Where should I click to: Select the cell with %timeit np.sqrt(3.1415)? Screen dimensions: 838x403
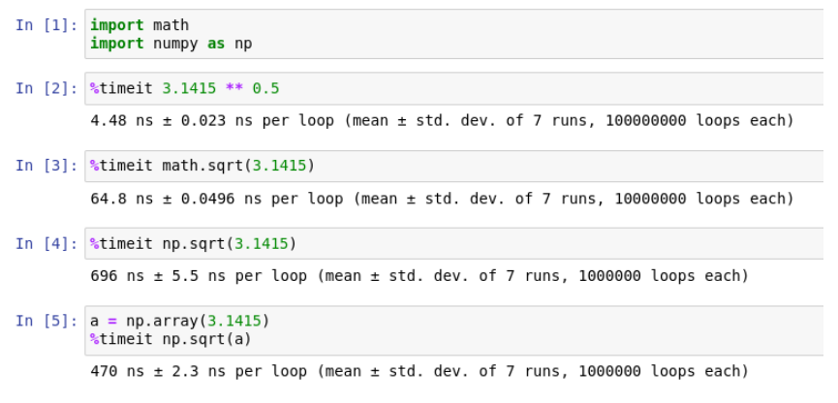click(454, 244)
